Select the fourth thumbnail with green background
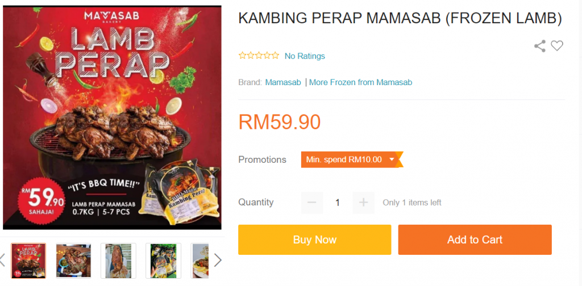 [x=163, y=261]
